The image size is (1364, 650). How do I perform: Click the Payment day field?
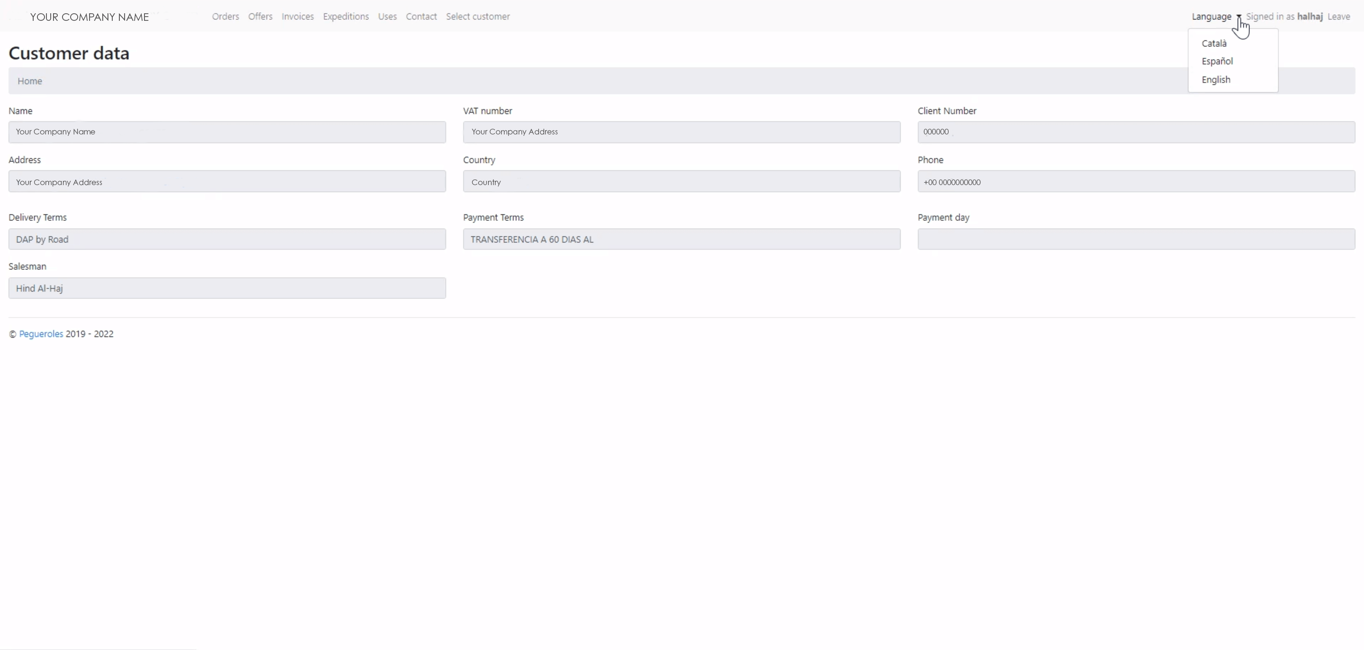coord(1136,239)
